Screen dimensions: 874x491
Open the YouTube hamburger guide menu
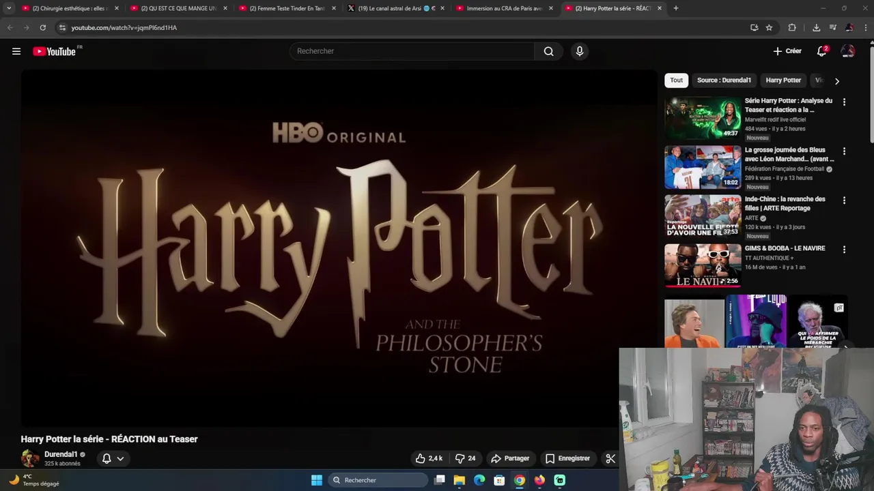(x=16, y=51)
